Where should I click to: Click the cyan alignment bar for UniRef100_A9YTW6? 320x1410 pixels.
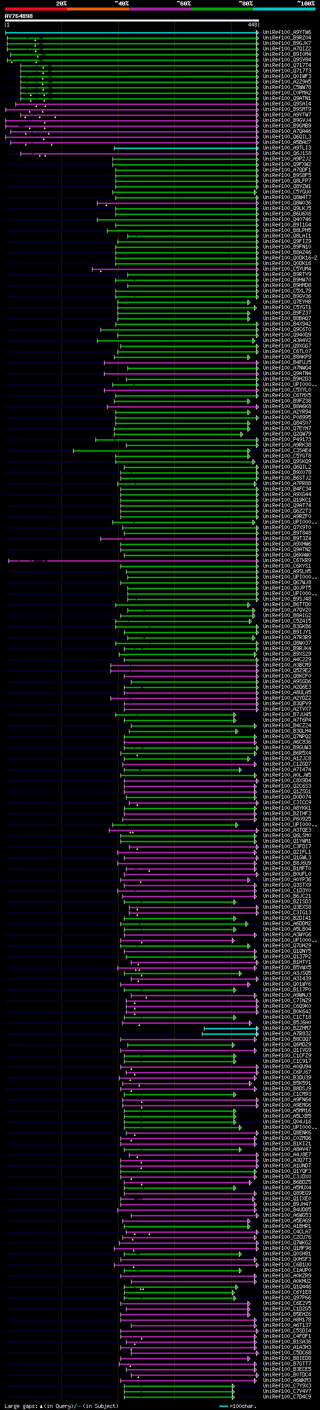tap(132, 33)
